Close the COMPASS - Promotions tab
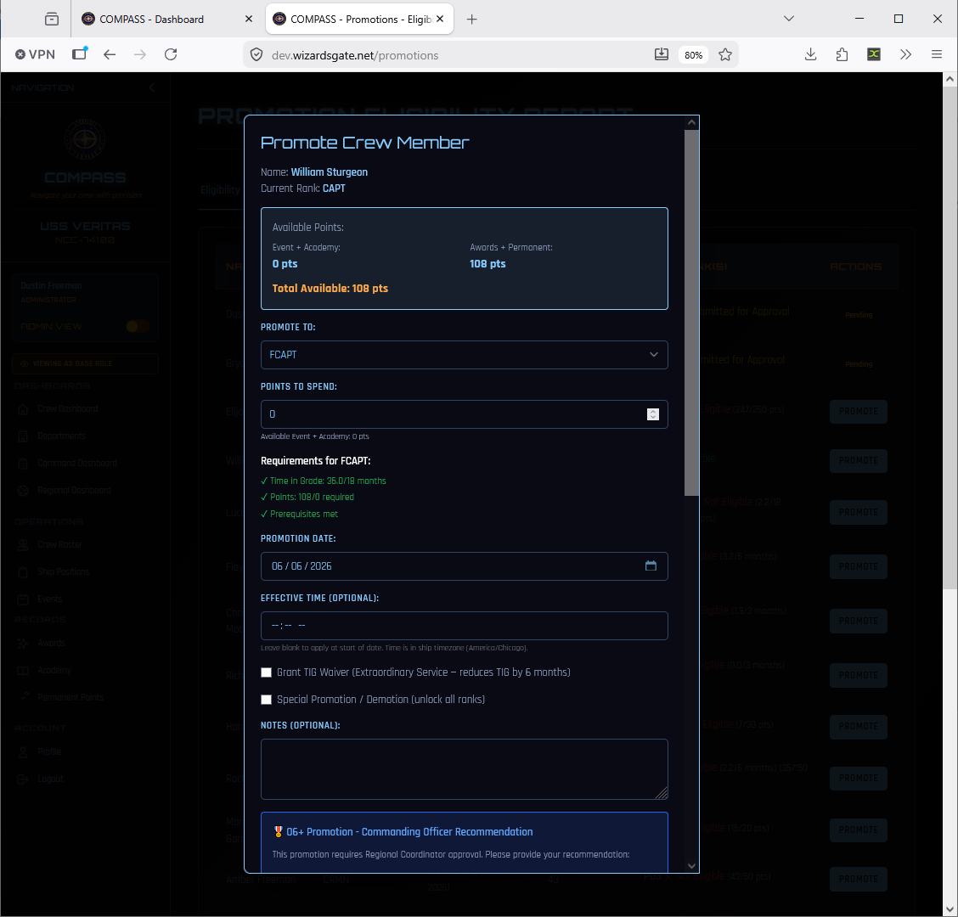958x917 pixels. pyautogui.click(x=440, y=19)
